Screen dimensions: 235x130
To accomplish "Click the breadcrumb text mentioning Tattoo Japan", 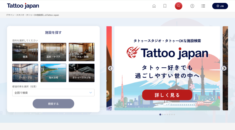I will coord(33,15).
